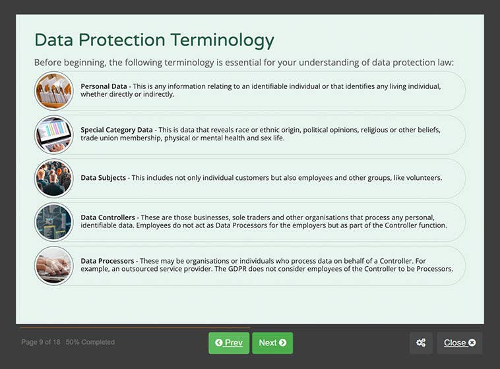The height and width of the screenshot is (369, 500).
Task: Select the bold "Data Controllers" term heading
Action: click(108, 217)
